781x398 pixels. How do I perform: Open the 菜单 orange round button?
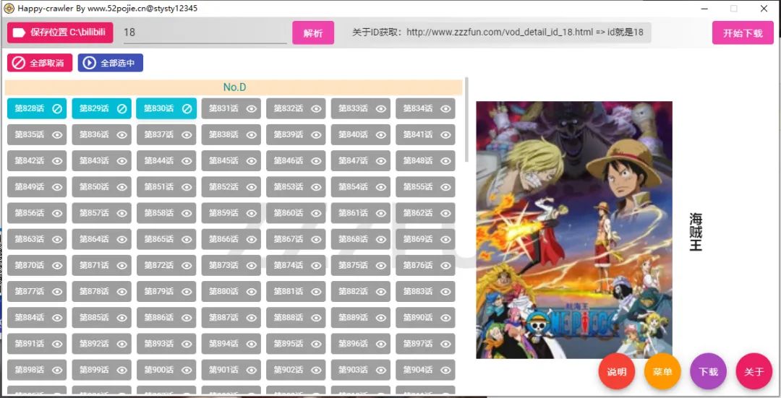[662, 371]
